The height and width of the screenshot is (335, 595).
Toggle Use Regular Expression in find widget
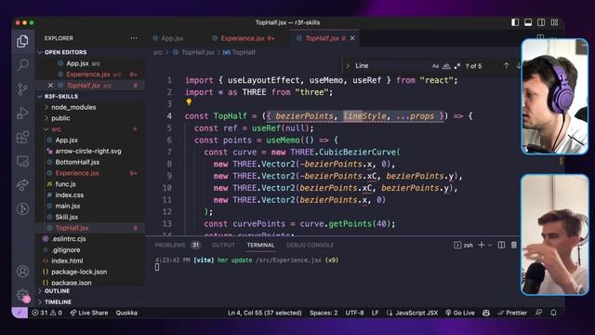(457, 66)
